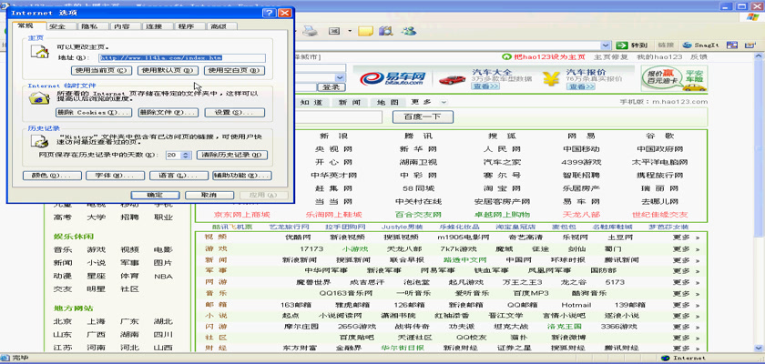Image resolution: width=765 pixels, height=364 pixels.
Task: Click the 更多 link in the 财经 row
Action: click(x=686, y=348)
